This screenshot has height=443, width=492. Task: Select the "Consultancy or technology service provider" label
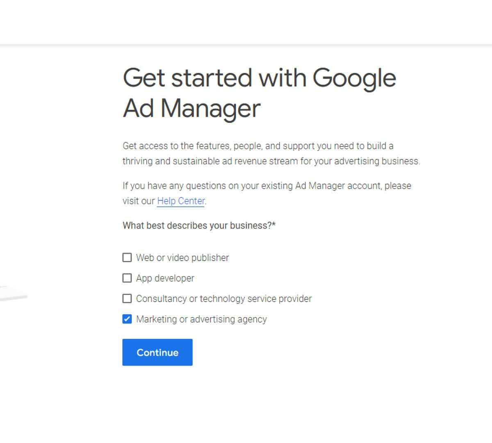coord(224,299)
